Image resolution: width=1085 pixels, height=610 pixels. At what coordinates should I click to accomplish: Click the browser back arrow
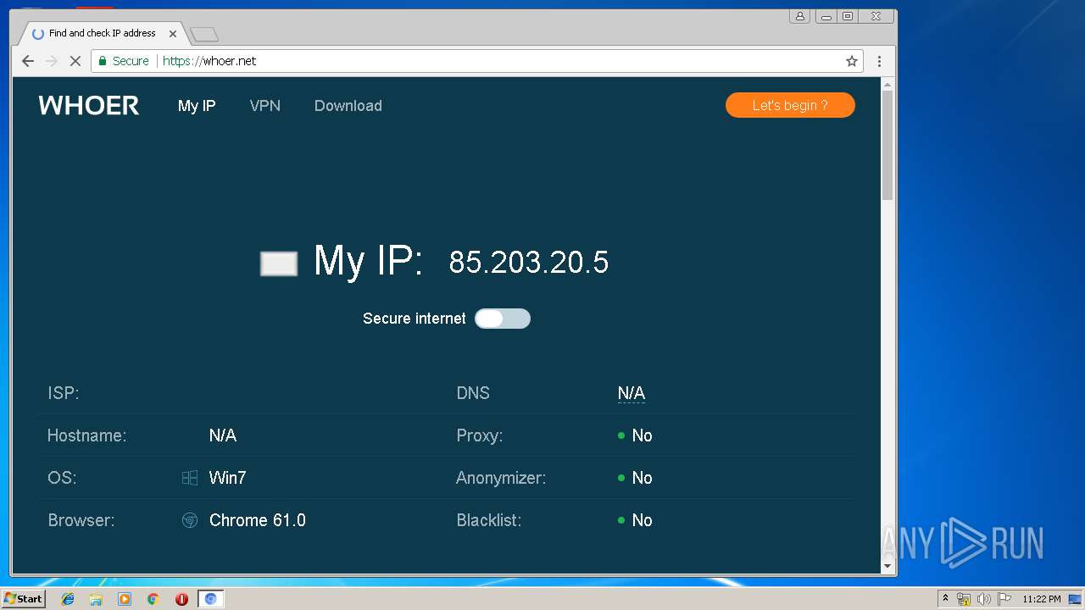pyautogui.click(x=28, y=61)
